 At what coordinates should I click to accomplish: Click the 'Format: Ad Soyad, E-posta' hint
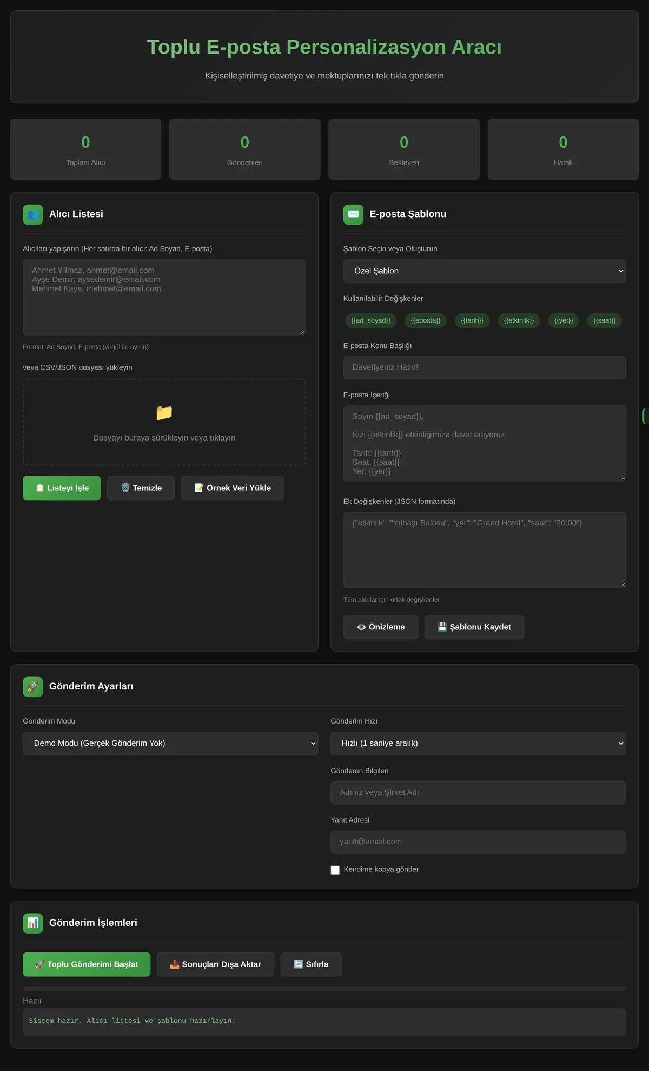[x=85, y=347]
